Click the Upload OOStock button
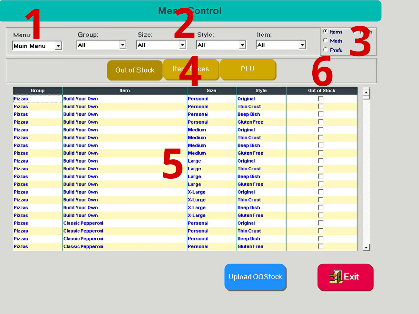This screenshot has height=314, width=419. click(x=255, y=277)
